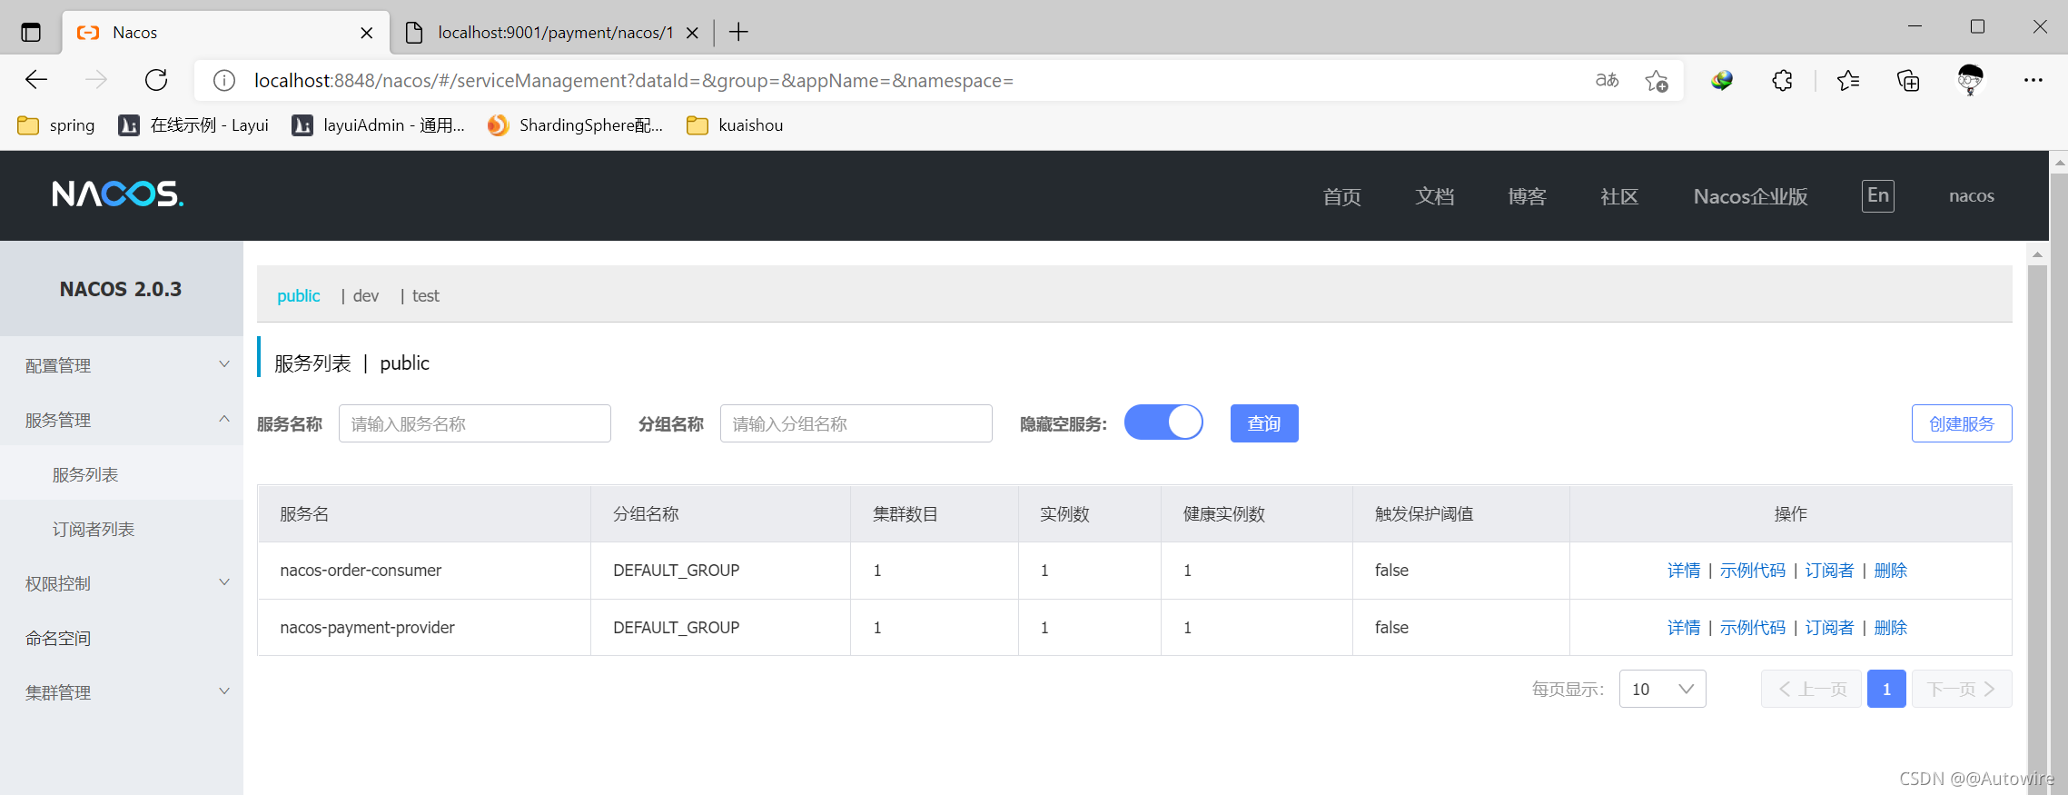View 订阅者 for nacos-order-consumer
This screenshot has width=2068, height=795.
coord(1829,571)
